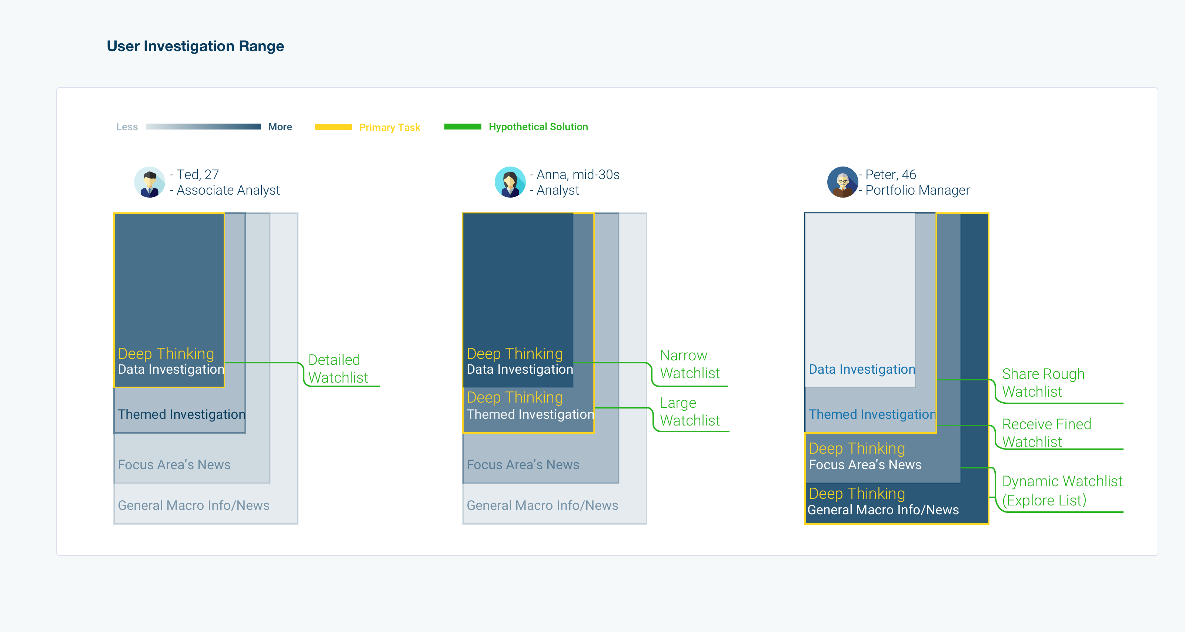Click the Primary Task legend text
Image resolution: width=1185 pixels, height=632 pixels.
point(389,127)
